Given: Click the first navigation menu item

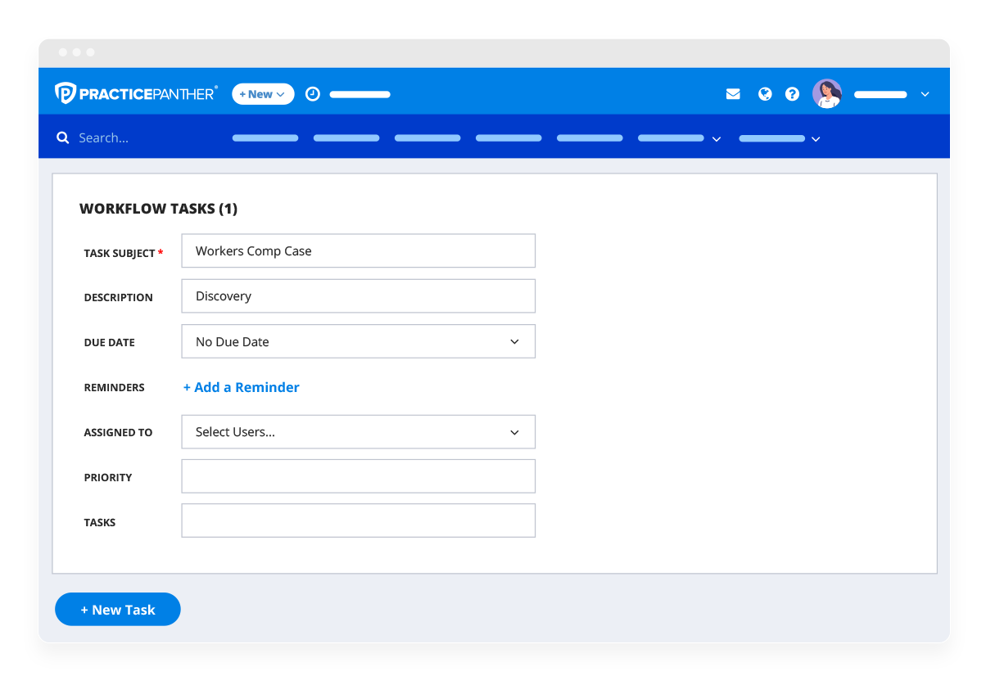Looking at the screenshot, I should 265,137.
